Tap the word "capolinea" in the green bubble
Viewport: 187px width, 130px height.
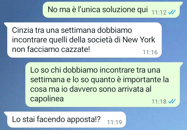47,99
